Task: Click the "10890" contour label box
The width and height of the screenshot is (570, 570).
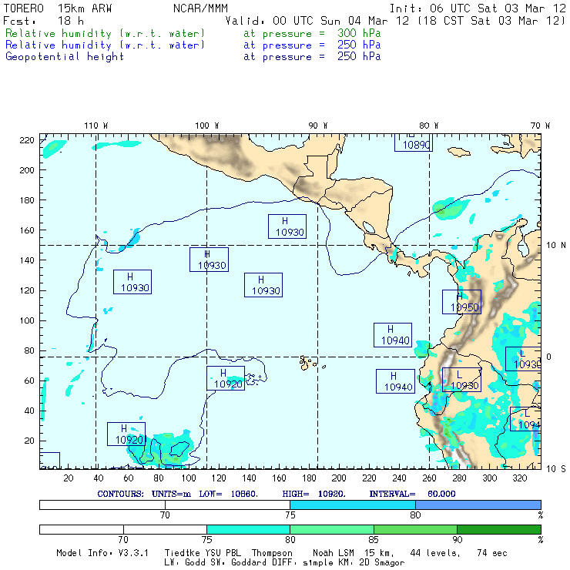Action: [x=414, y=142]
